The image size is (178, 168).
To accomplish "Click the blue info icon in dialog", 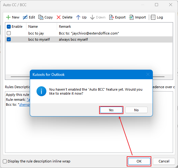I will point(41,91).
